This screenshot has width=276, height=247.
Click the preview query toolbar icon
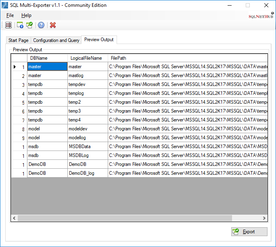20,25
